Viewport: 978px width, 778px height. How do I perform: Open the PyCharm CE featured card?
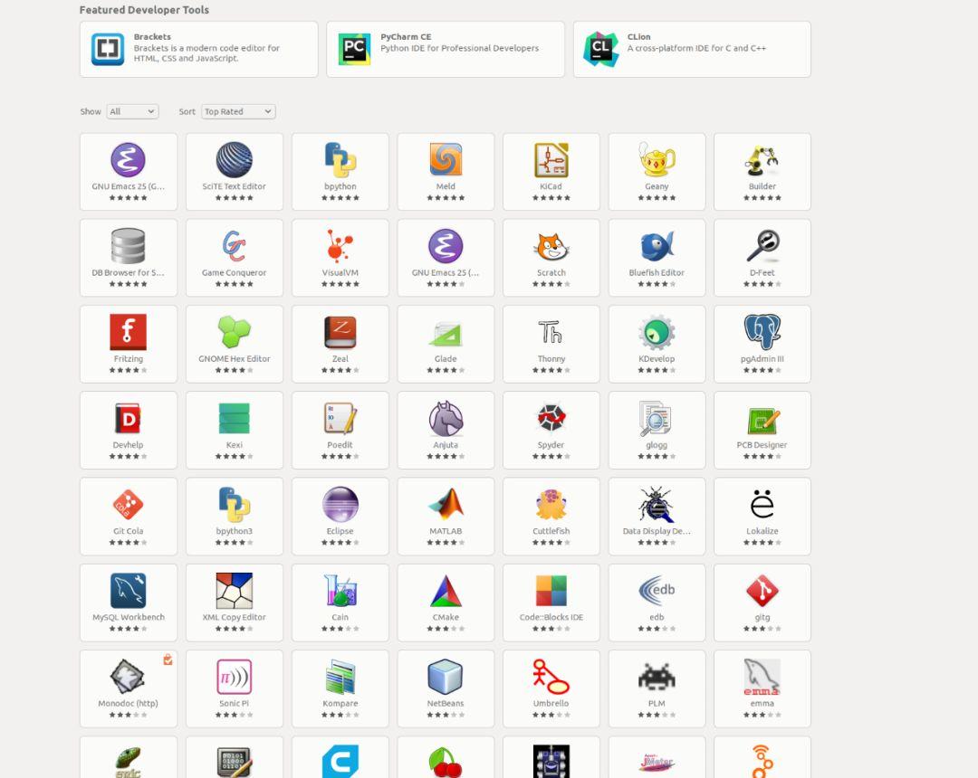pos(445,49)
